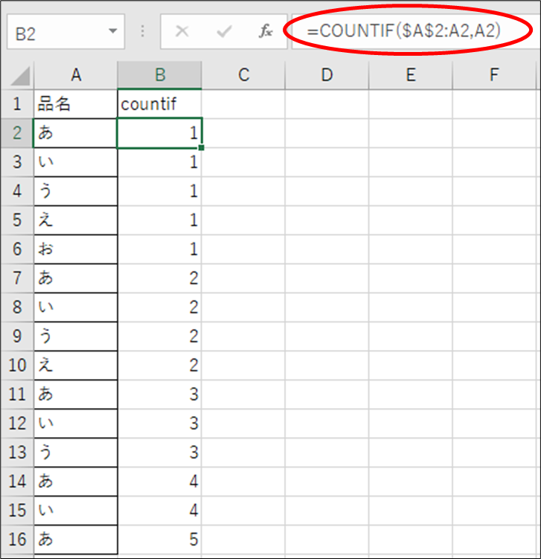541x559 pixels.
Task: Click the fill handle of cell B2
Action: pos(201,148)
